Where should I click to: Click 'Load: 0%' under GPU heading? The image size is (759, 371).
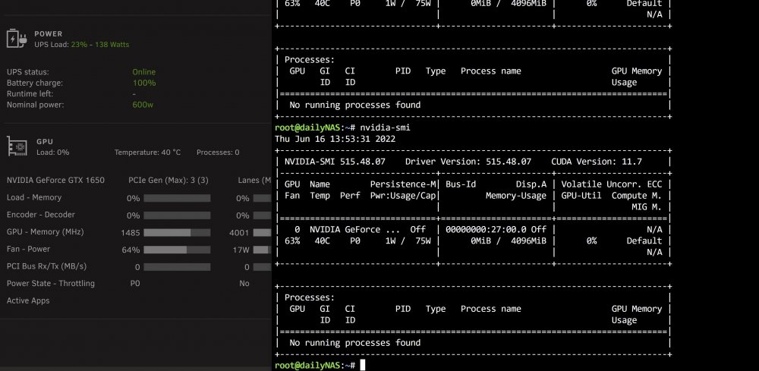[53, 152]
